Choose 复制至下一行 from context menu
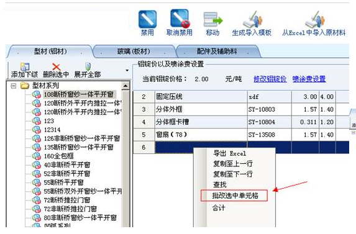The image size is (356, 234). pyautogui.click(x=233, y=174)
